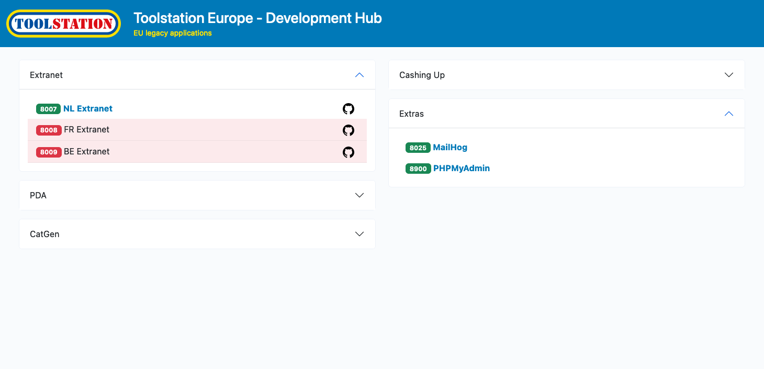Click the green 8900 port badge
The image size is (764, 369).
tap(418, 169)
